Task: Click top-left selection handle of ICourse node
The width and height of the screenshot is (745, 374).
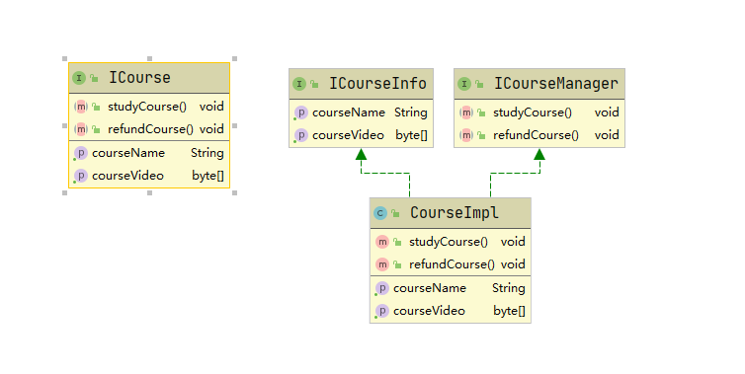Action: pyautogui.click(x=64, y=59)
